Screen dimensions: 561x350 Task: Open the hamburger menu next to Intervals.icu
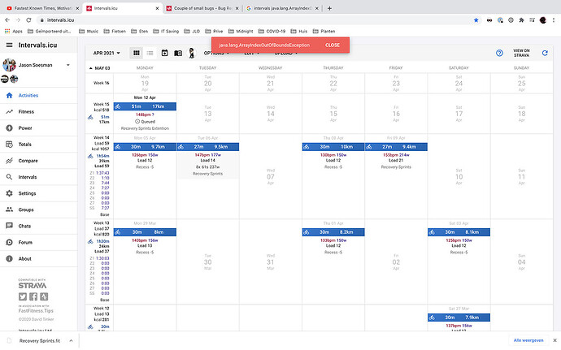9,45
